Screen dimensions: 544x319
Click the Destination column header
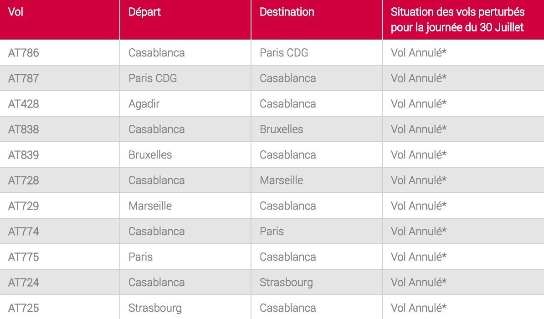tap(287, 12)
